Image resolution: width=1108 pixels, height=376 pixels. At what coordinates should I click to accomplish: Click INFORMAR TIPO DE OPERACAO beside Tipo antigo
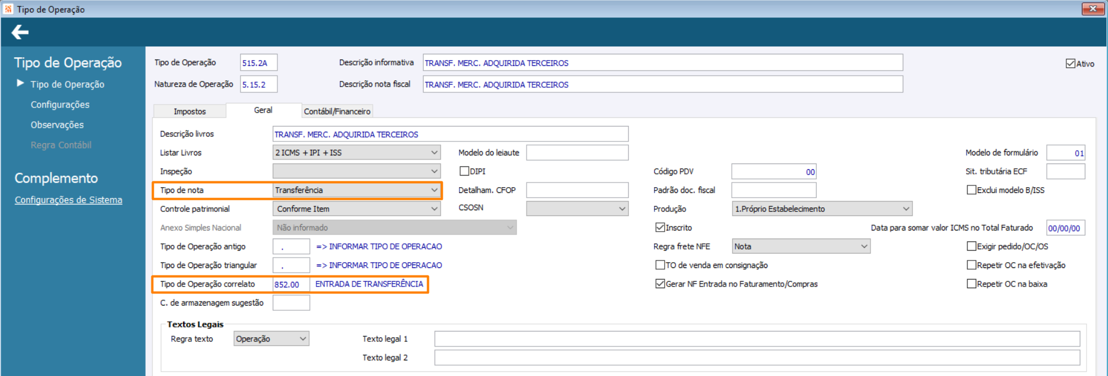(379, 246)
